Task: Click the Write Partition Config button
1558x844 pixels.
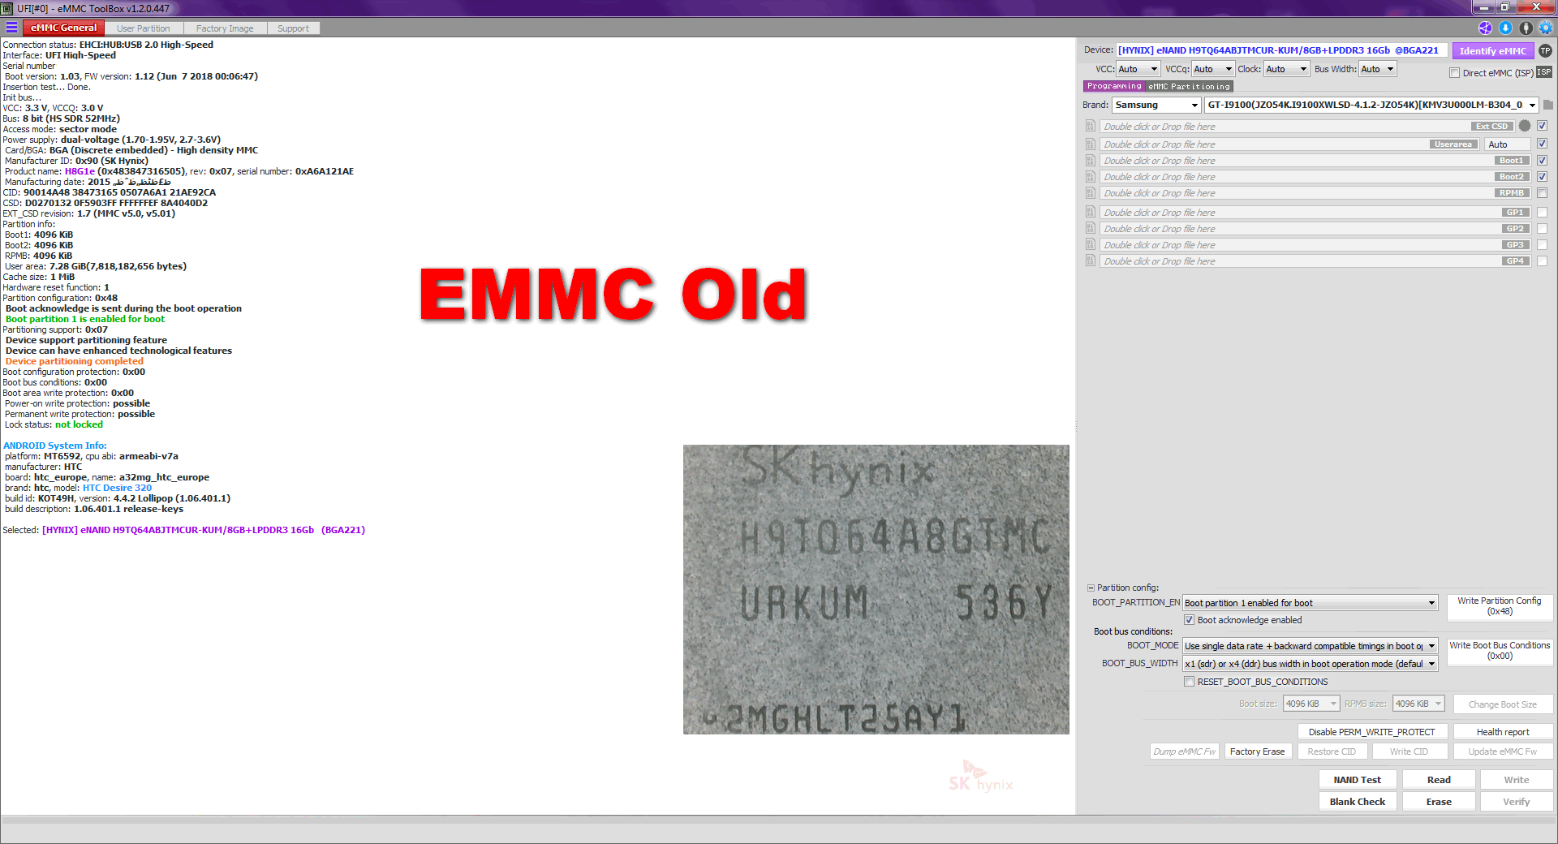Action: (1500, 606)
